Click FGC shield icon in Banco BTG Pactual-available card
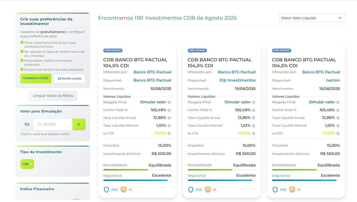Image resolution: width=357 pixels, height=202 pixels. click(106, 190)
